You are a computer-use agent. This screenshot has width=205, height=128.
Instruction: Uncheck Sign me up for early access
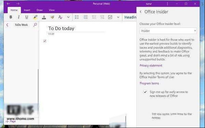tap(145, 92)
